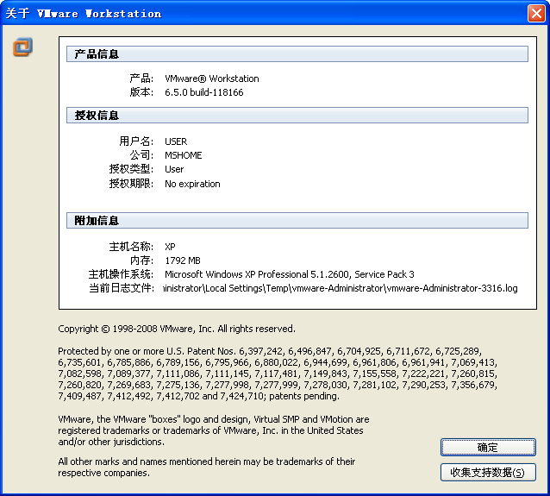The height and width of the screenshot is (496, 550).
Task: Click the user name value USER
Action: (176, 141)
